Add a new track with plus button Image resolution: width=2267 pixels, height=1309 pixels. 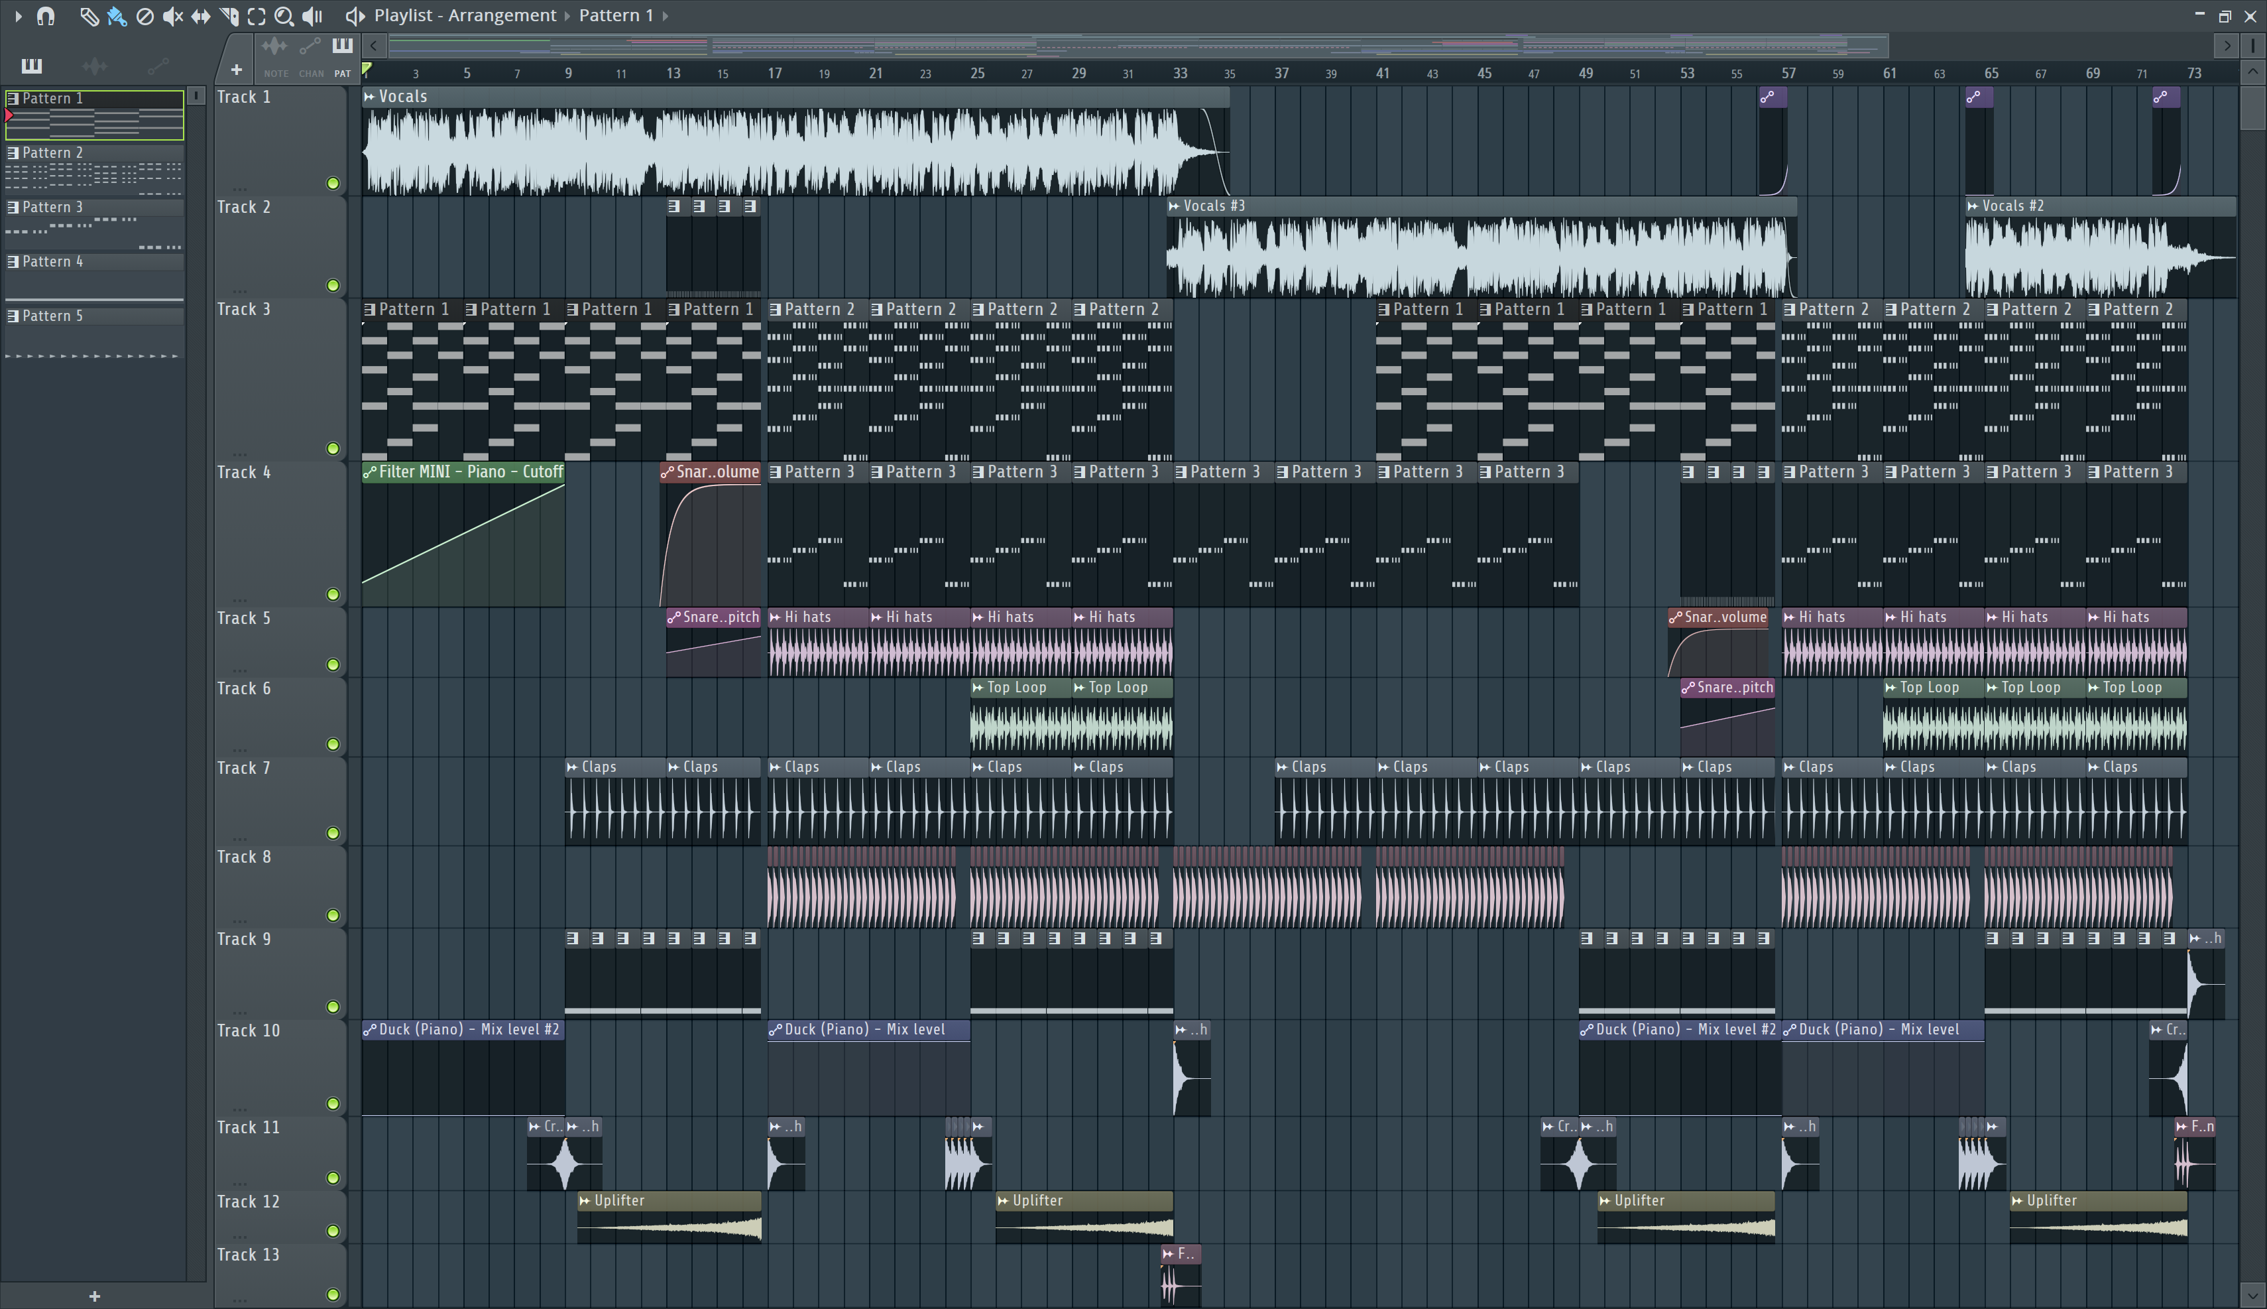[237, 69]
